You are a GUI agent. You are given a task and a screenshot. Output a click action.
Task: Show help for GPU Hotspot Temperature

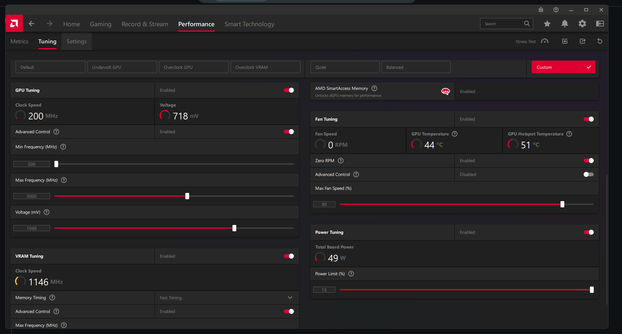[569, 134]
